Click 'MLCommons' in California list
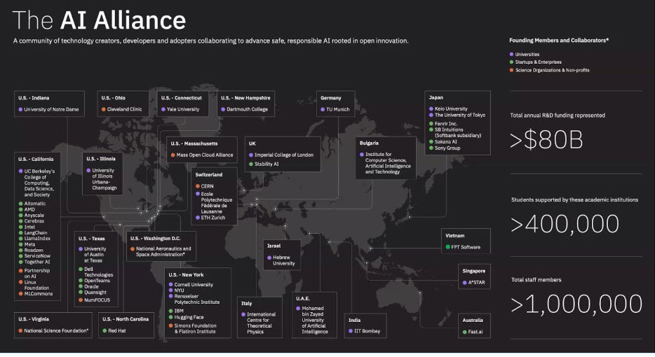 [x=39, y=293]
